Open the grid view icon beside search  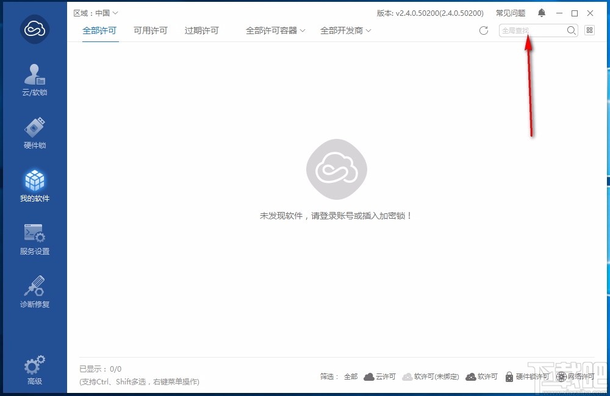589,30
